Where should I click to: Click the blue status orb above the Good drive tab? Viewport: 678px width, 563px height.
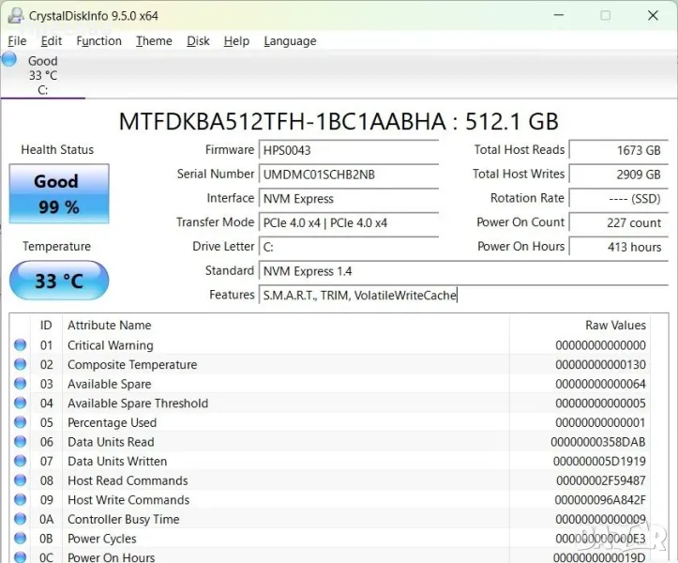(x=9, y=59)
